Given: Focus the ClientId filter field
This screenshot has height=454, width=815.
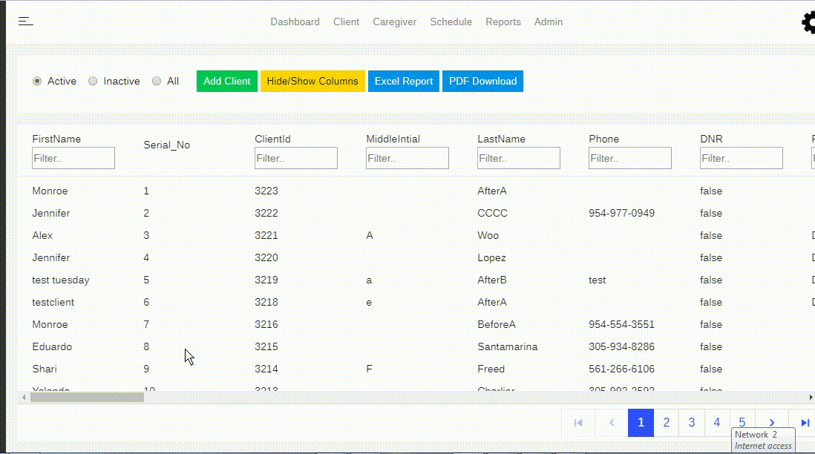Looking at the screenshot, I should point(295,158).
